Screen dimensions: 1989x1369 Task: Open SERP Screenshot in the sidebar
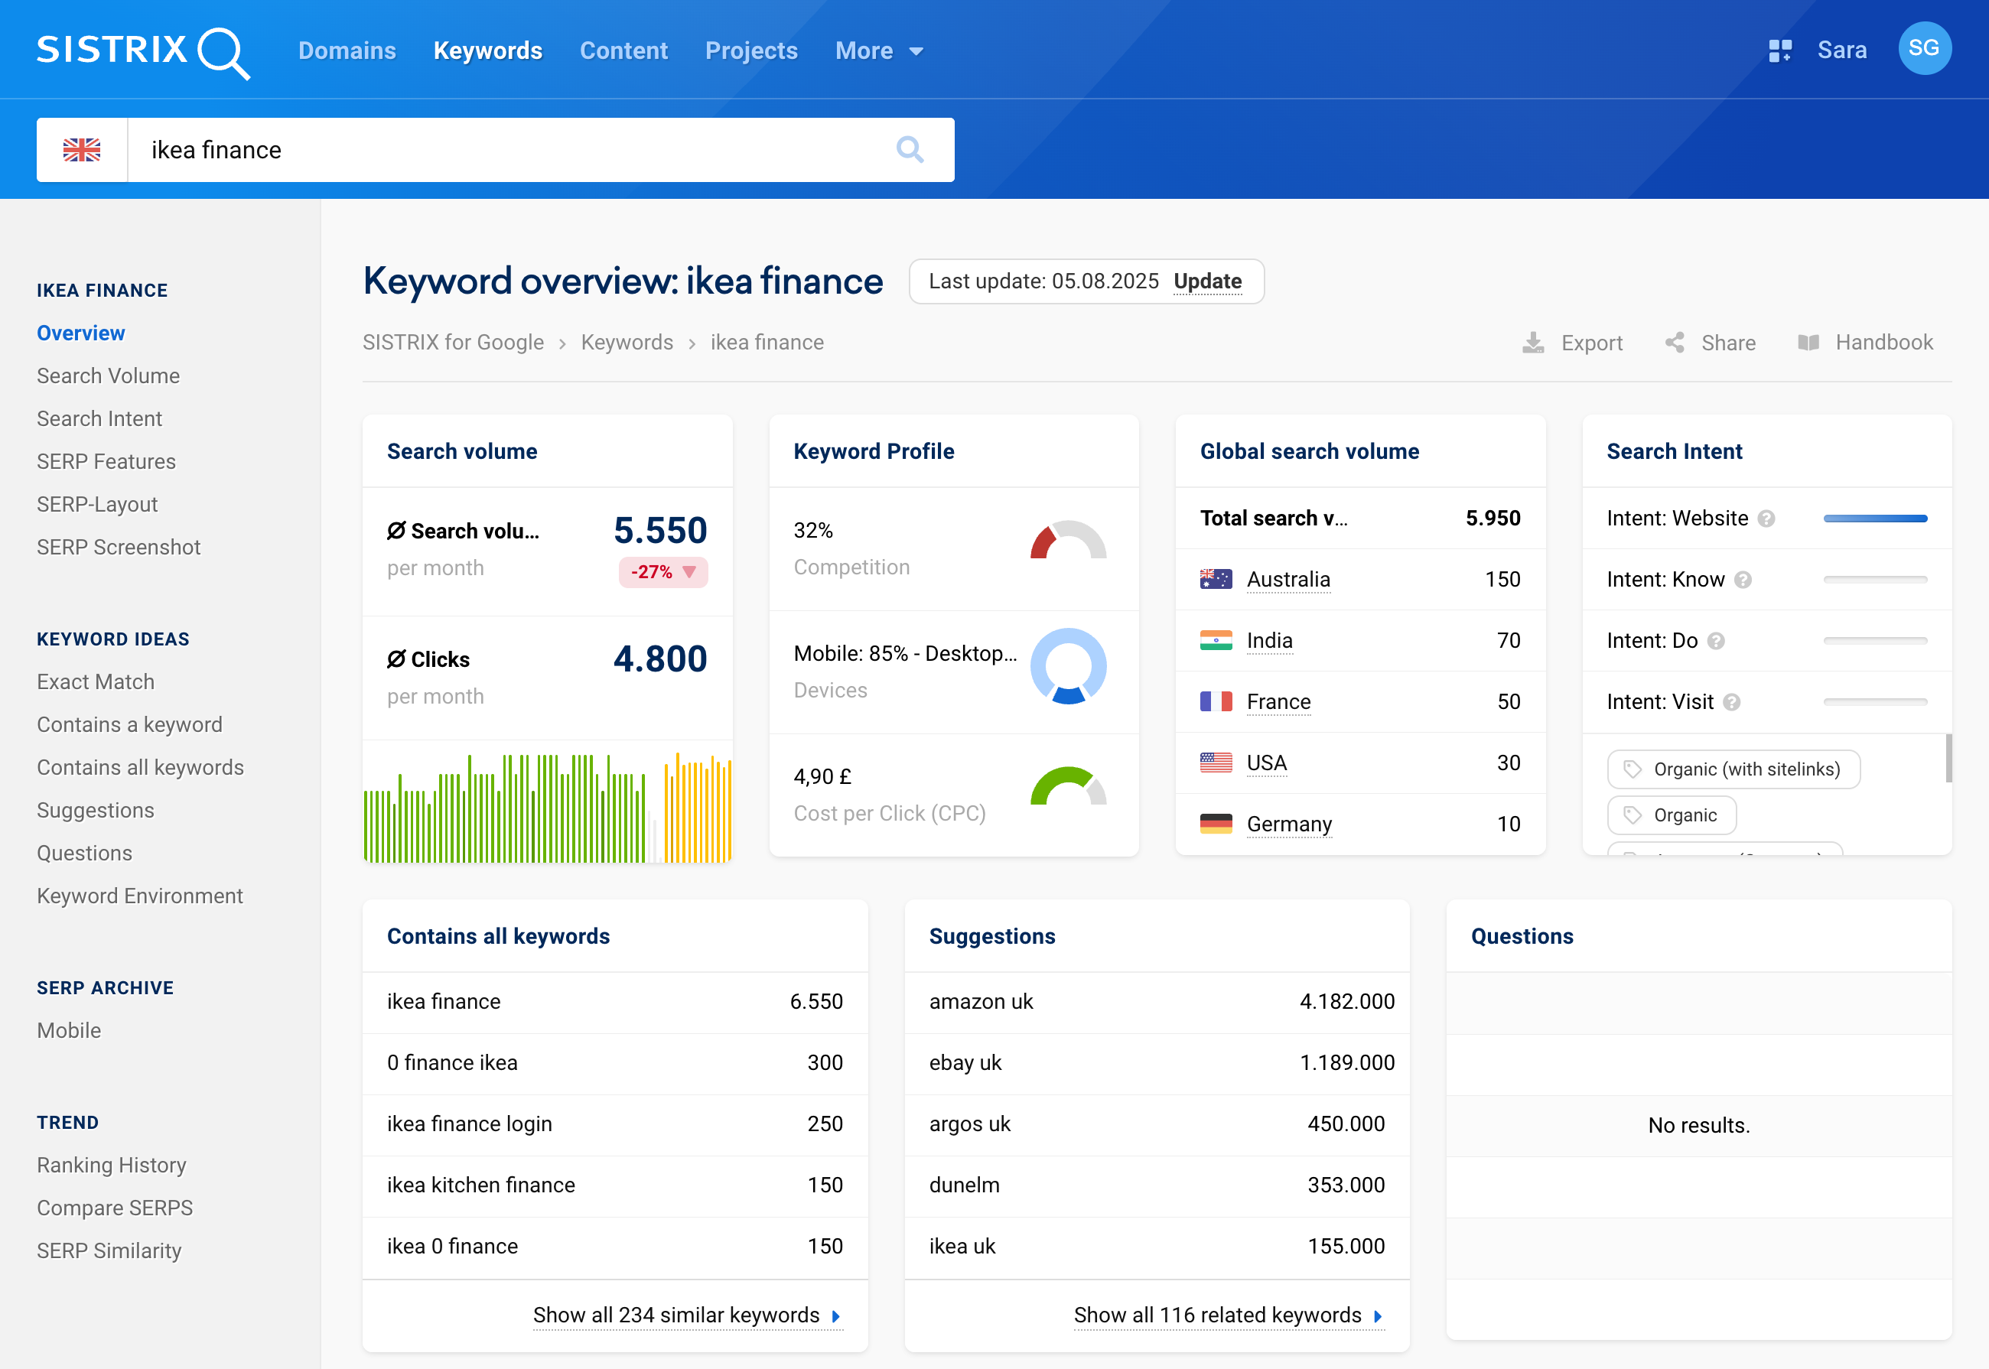pos(119,546)
